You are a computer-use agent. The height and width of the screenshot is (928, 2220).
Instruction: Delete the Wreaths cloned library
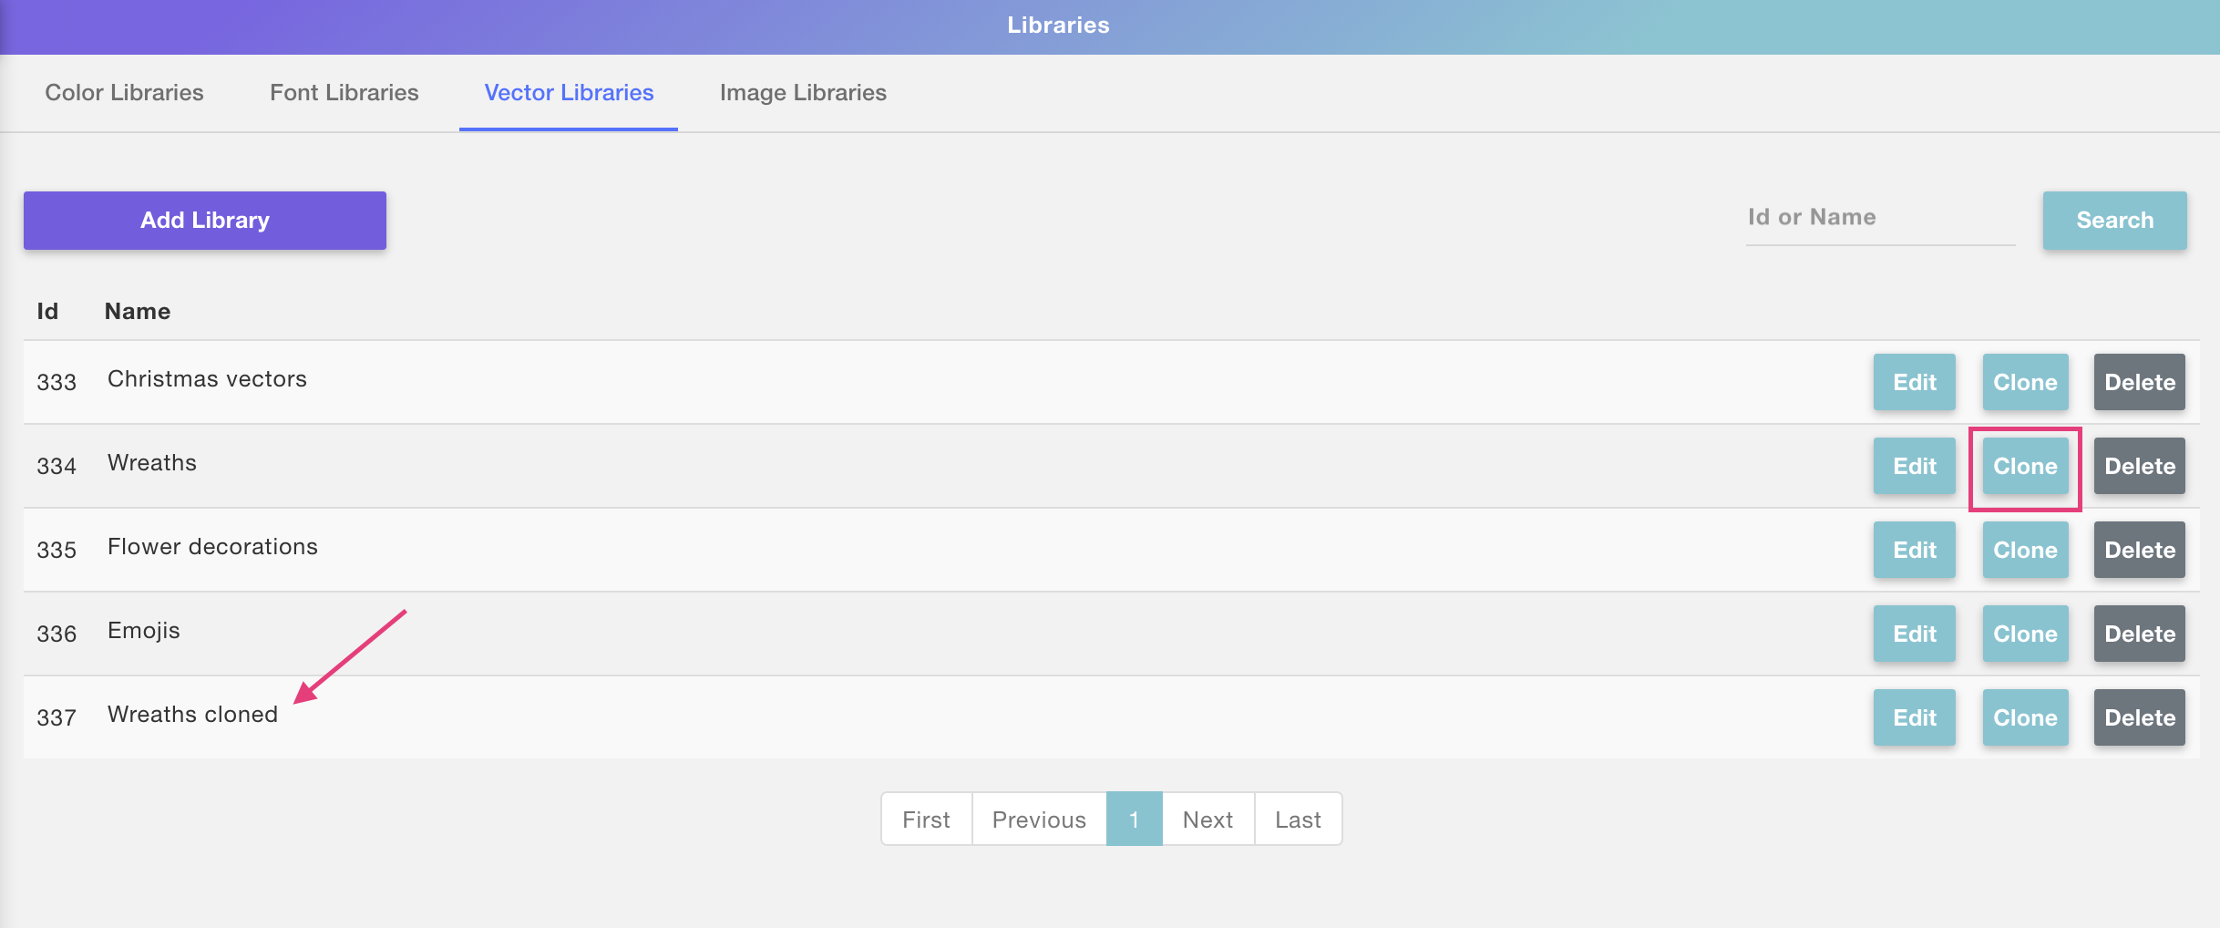pyautogui.click(x=2139, y=717)
